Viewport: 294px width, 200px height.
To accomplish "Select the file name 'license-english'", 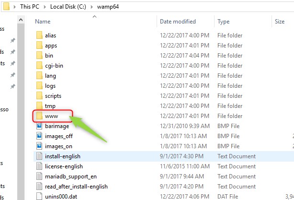I will click(64, 166).
